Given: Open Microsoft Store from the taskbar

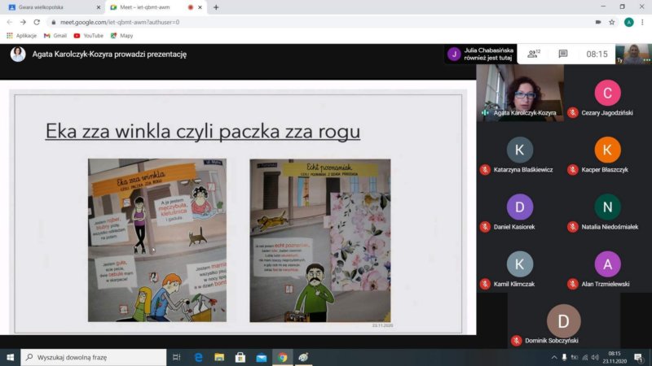Looking at the screenshot, I should point(240,357).
